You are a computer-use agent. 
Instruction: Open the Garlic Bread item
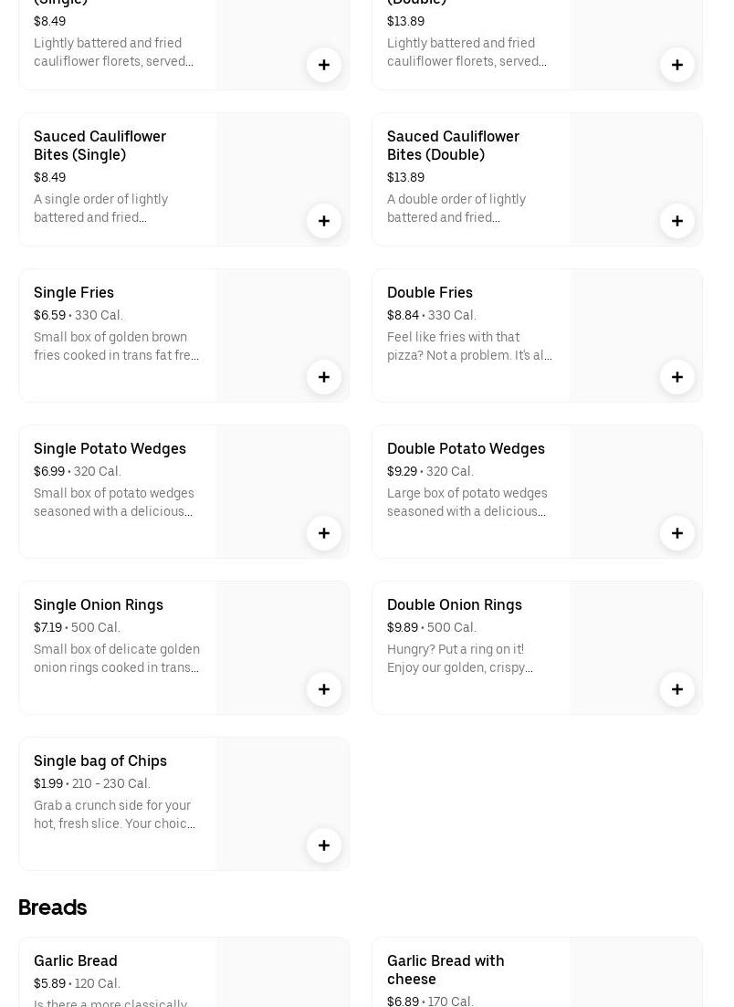[x=76, y=960]
